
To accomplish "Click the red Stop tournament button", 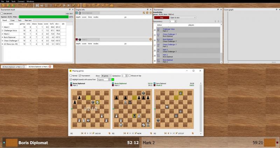I will [x=161, y=17].
